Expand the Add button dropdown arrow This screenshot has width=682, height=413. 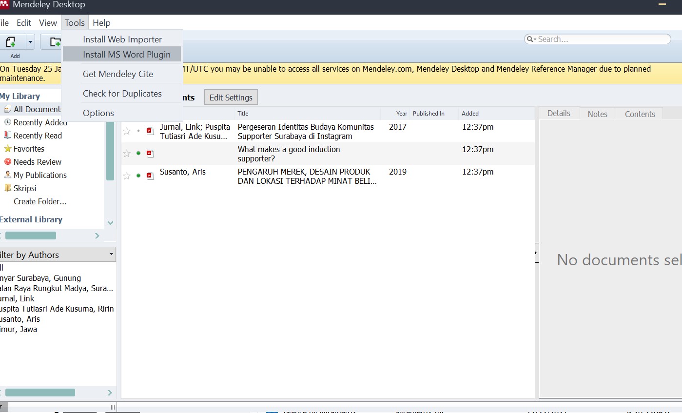pos(30,42)
